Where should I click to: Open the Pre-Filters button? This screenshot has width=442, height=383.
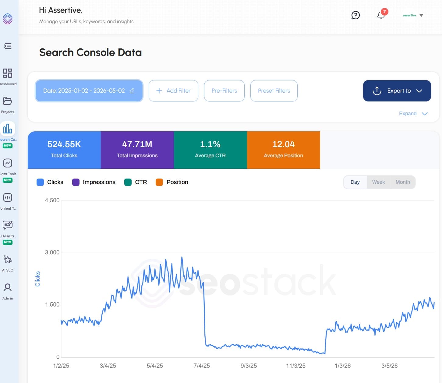[x=224, y=91]
